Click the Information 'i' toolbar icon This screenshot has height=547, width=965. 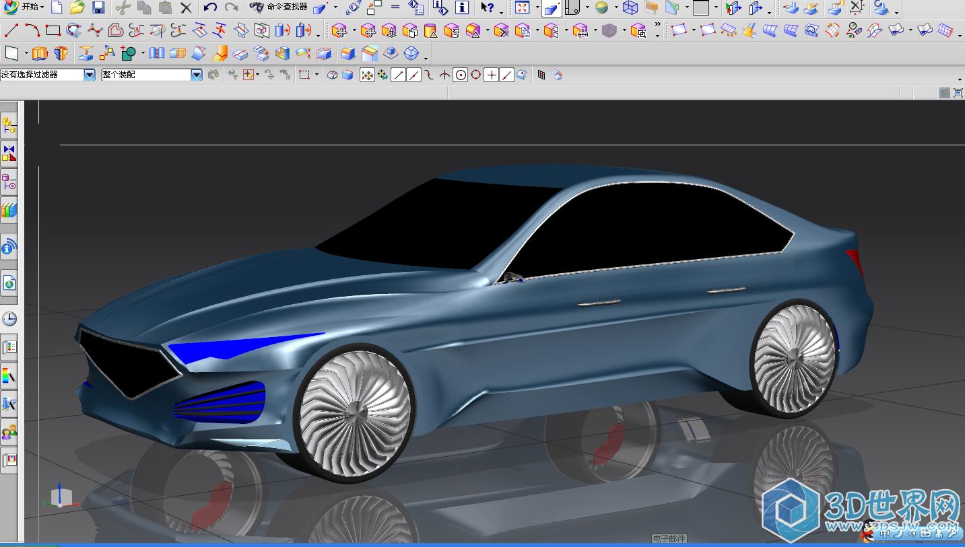pos(462,8)
